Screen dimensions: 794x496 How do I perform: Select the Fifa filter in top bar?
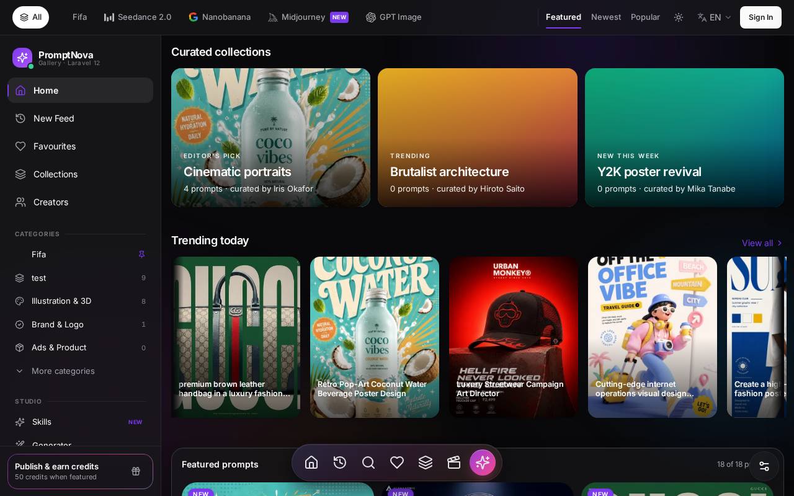point(79,17)
